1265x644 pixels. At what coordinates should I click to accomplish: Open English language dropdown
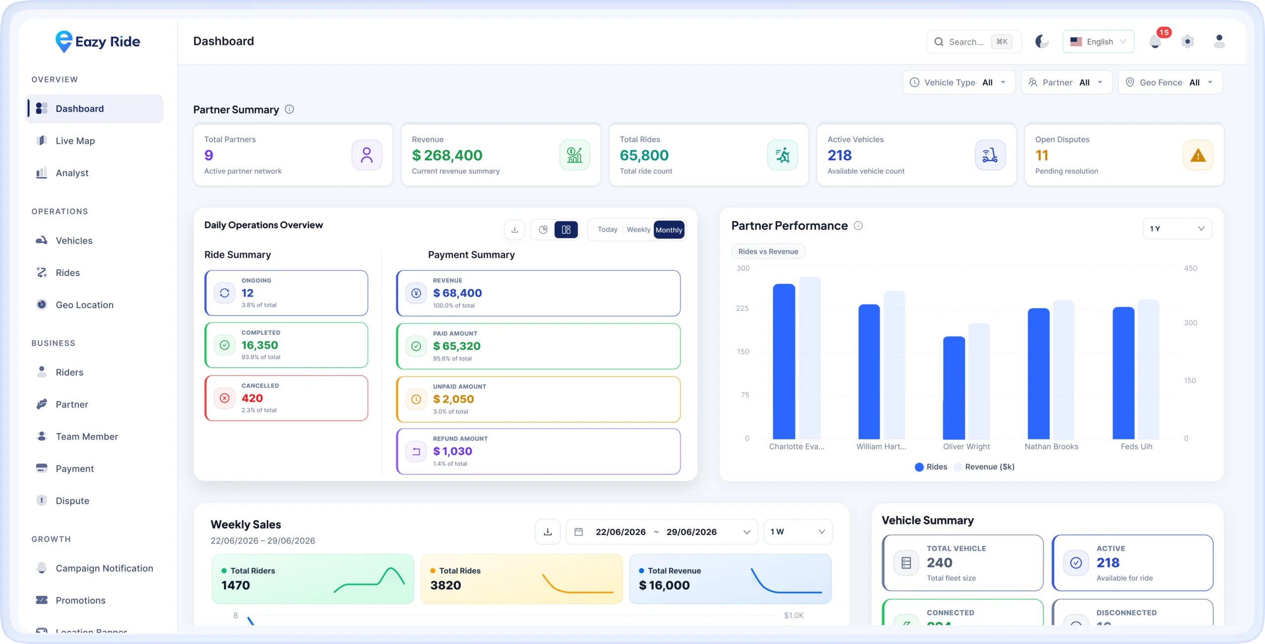click(x=1098, y=42)
